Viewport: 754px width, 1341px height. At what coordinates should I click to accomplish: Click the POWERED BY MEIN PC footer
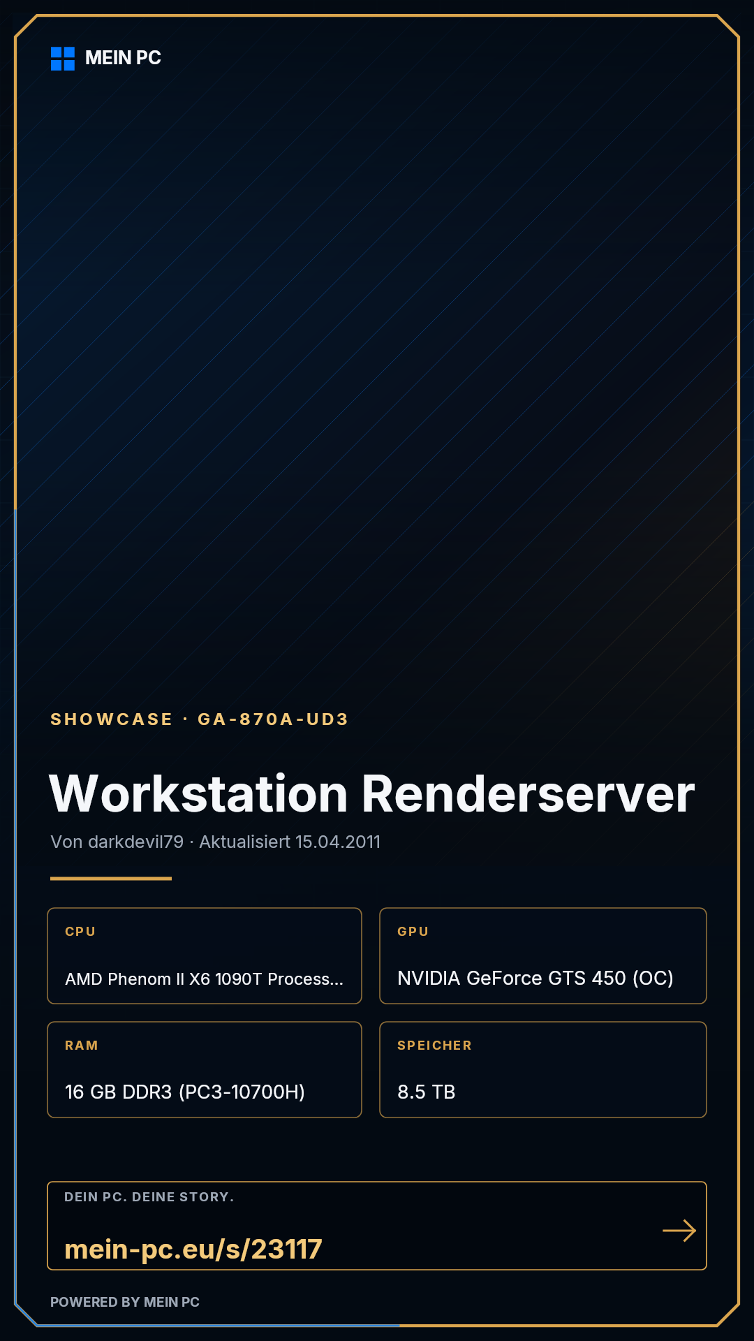tap(125, 1302)
